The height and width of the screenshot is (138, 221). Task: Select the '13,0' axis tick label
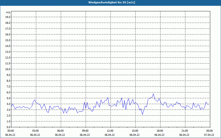(x=8, y=52)
